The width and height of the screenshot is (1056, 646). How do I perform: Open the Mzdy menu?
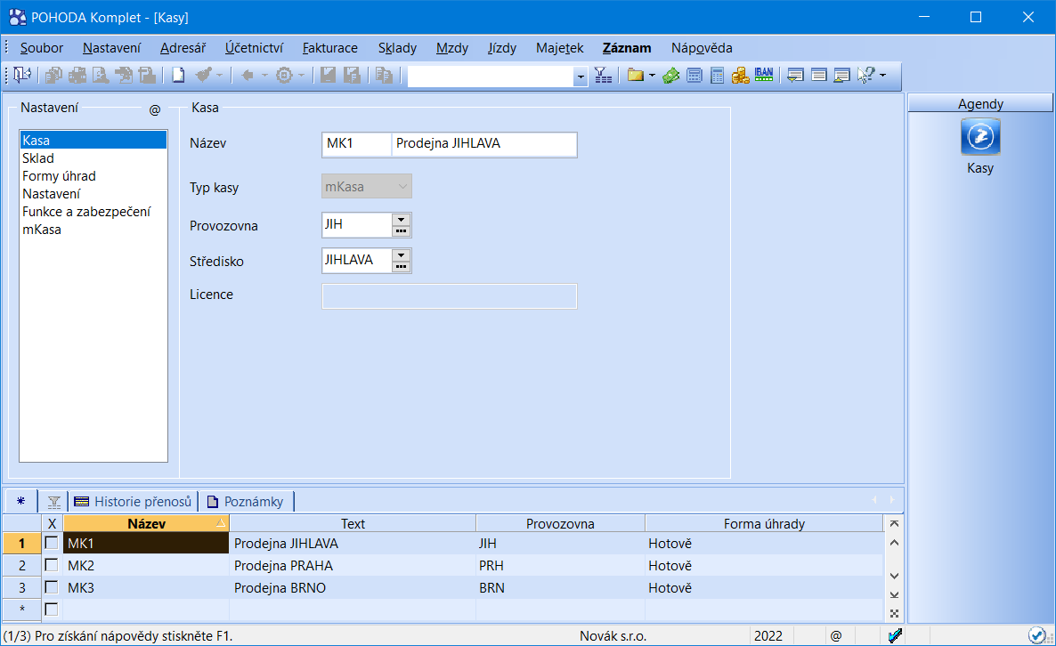(x=452, y=48)
